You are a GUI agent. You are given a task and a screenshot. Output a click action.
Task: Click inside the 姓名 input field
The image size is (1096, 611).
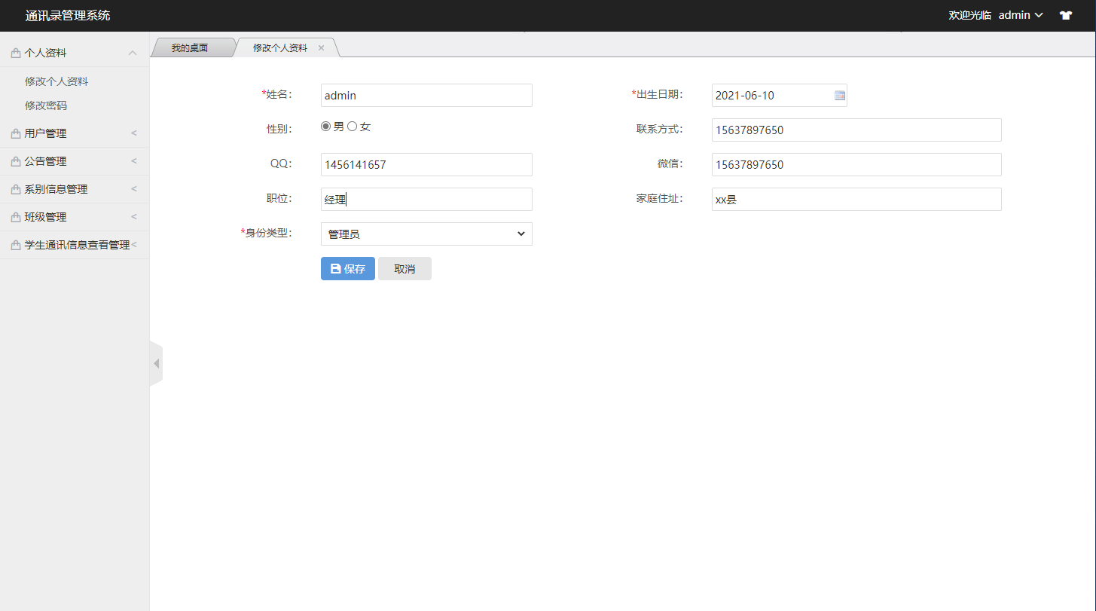point(426,95)
